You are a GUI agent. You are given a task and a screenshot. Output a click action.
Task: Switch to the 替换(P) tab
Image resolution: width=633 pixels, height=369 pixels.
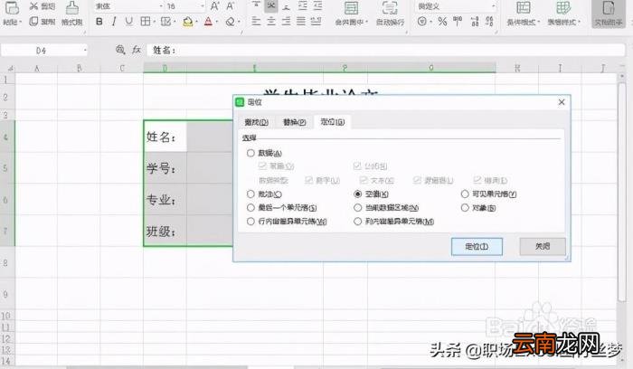294,122
